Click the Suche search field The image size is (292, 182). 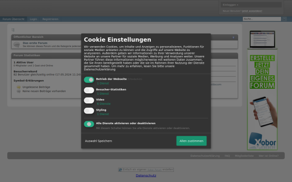[262, 19]
